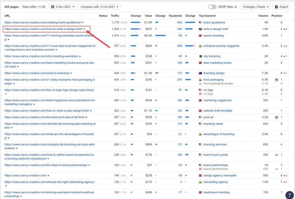
Task: Click the 'sports branding' top keyword
Action: 213,35
